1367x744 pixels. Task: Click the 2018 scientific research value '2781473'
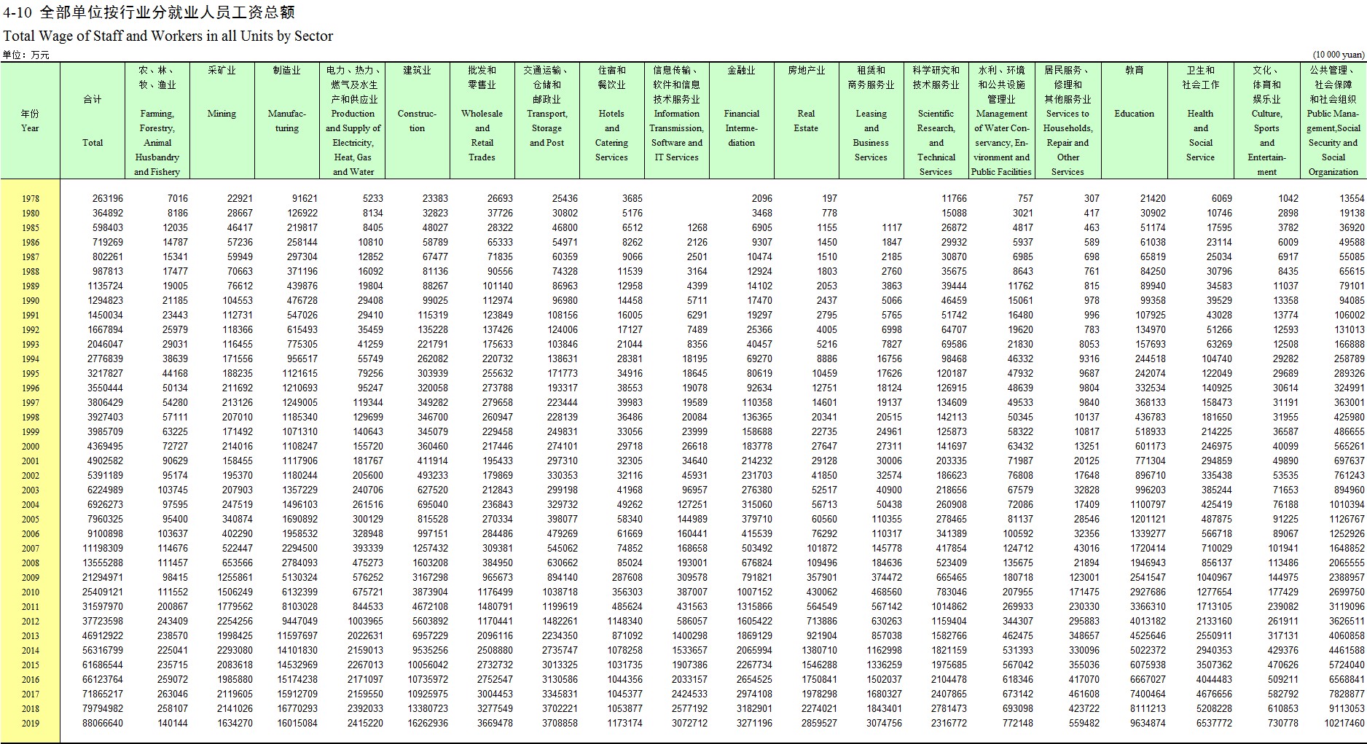[949, 708]
